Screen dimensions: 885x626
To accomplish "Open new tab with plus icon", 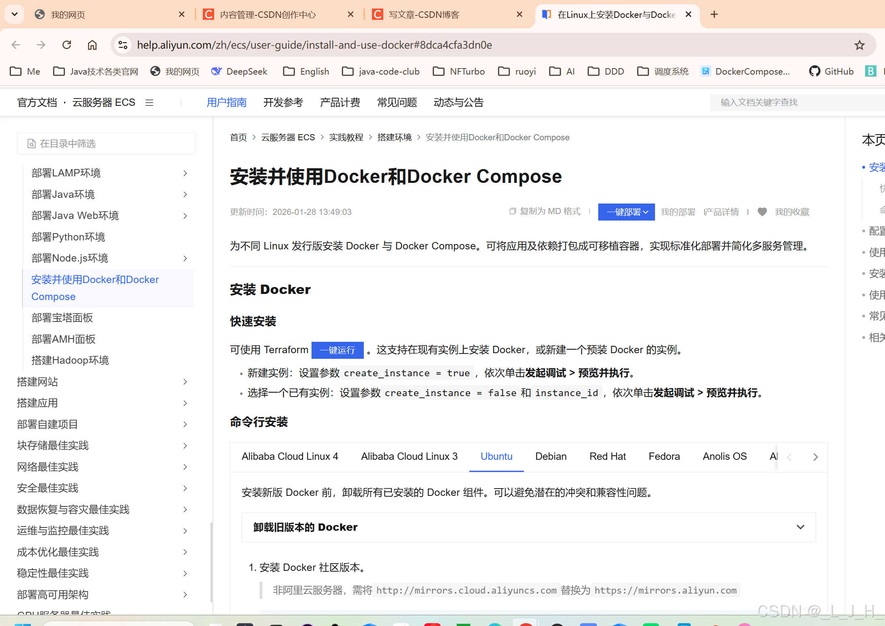I will (x=714, y=15).
